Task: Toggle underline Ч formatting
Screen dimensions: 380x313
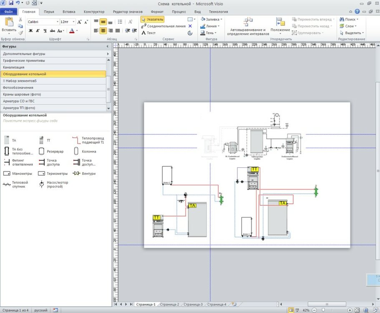Action: (45, 30)
